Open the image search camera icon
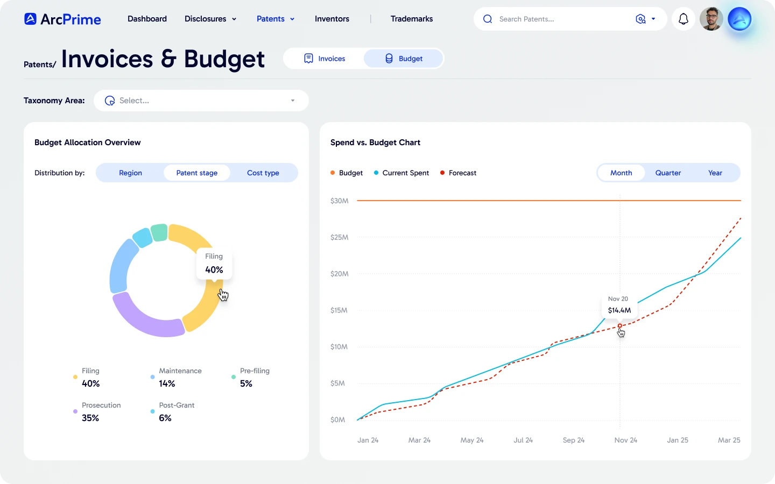This screenshot has height=484, width=775. (640, 19)
